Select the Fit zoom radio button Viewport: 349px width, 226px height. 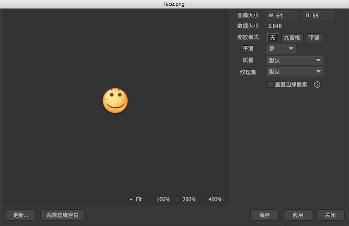131,199
